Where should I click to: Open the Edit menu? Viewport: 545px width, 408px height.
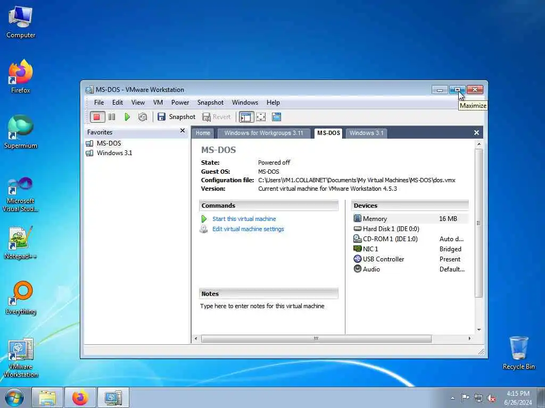[x=118, y=103]
